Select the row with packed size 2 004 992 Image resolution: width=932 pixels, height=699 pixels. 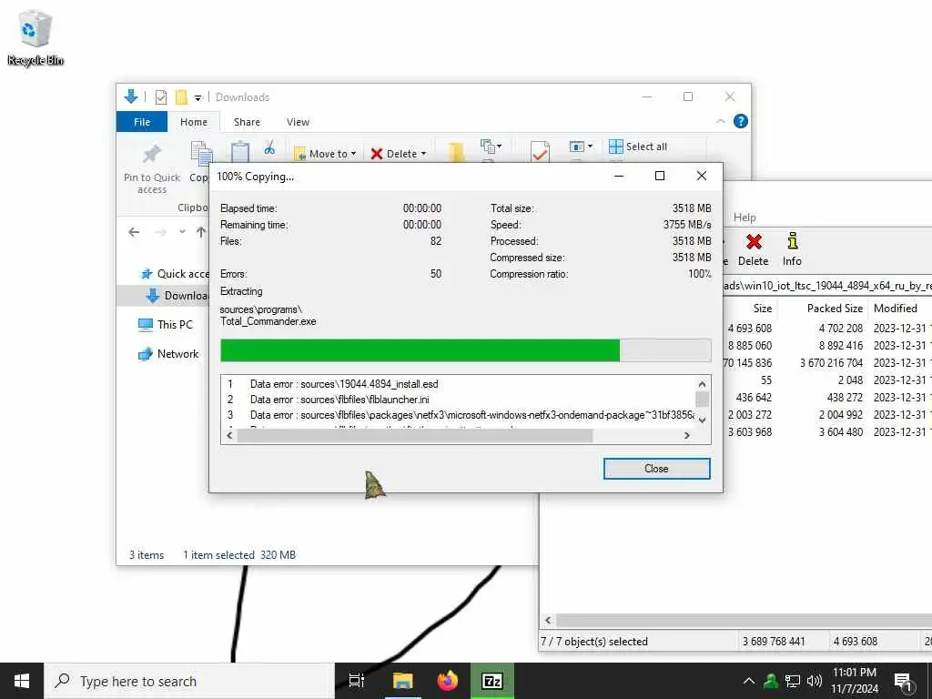(827, 414)
